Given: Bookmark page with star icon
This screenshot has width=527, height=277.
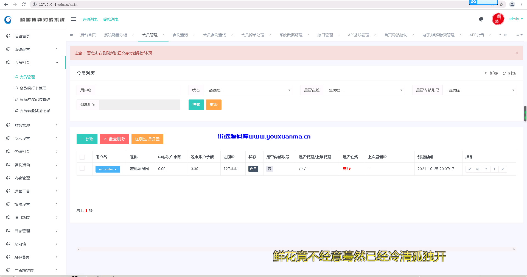Looking at the screenshot, I should click(501, 4).
